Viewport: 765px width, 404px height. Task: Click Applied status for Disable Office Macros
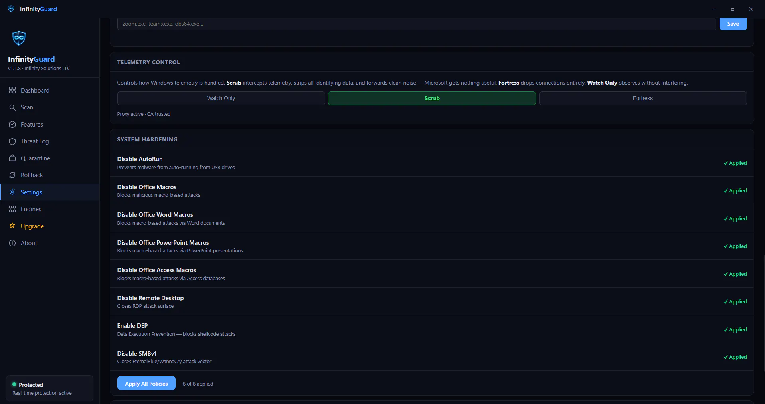735,190
